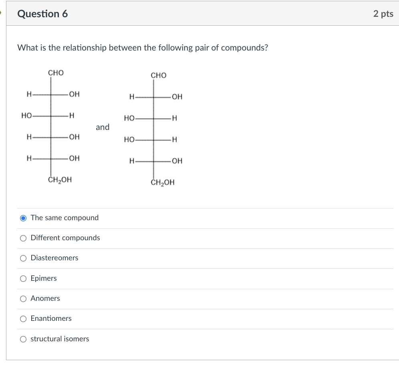The width and height of the screenshot is (399, 369).
Task: Click the question prompt about compound relationship
Action: 143,48
